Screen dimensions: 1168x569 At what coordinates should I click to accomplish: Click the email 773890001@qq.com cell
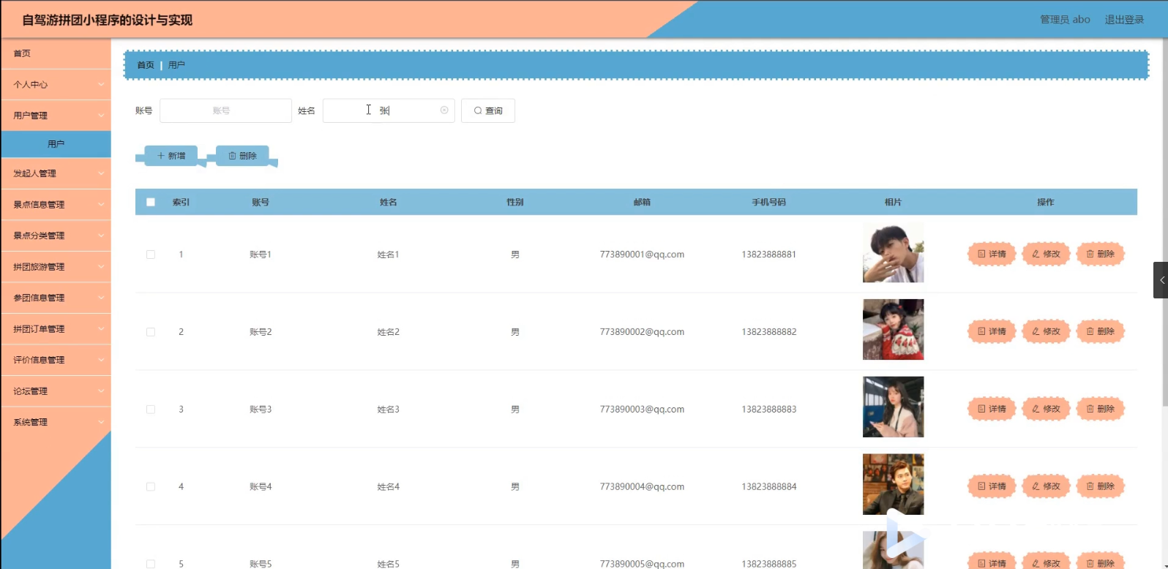642,255
